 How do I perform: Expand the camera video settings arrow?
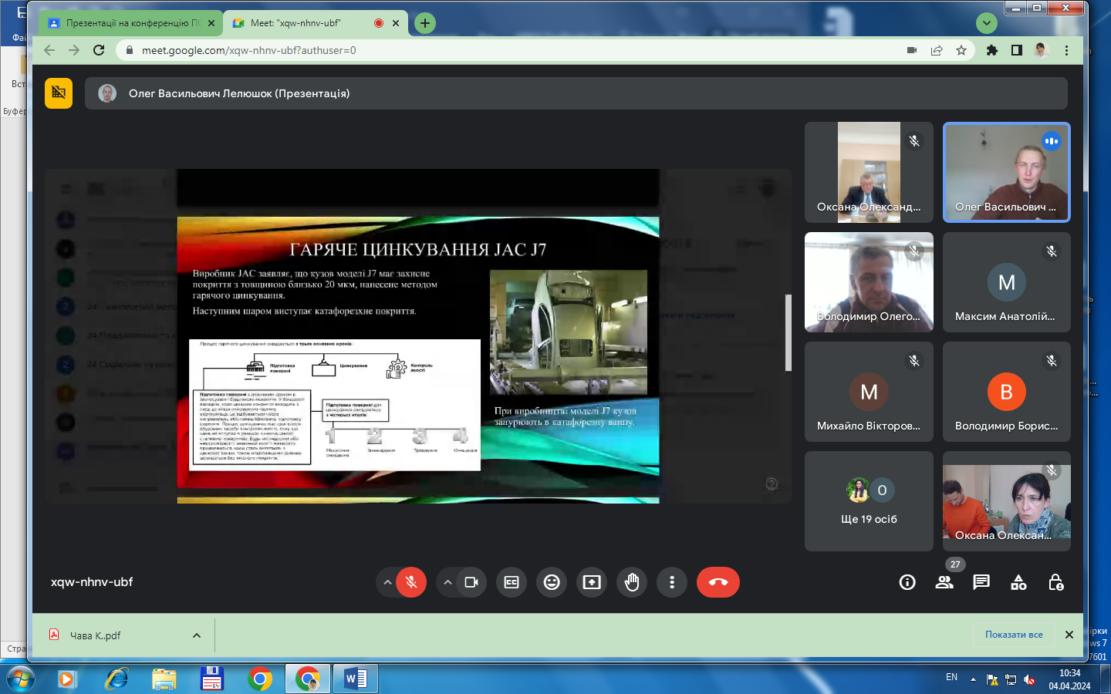447,582
